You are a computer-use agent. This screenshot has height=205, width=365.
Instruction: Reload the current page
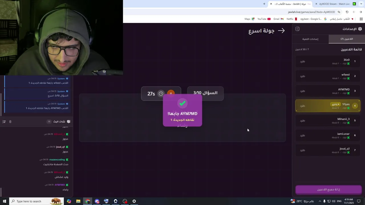[347, 12]
